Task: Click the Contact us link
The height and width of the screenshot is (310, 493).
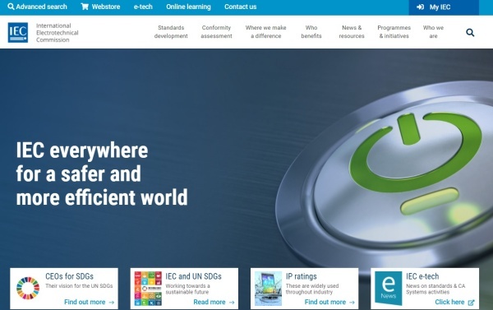Action: 241,7
